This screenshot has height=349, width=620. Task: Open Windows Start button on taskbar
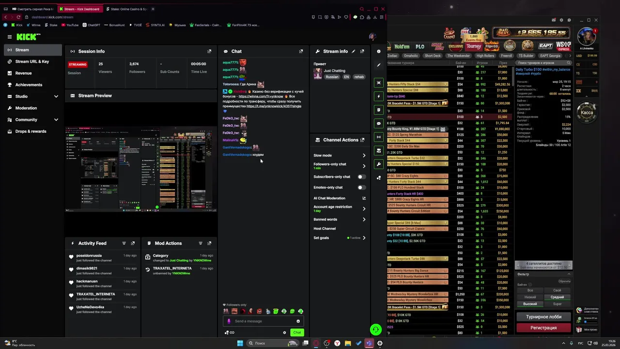[240, 343]
